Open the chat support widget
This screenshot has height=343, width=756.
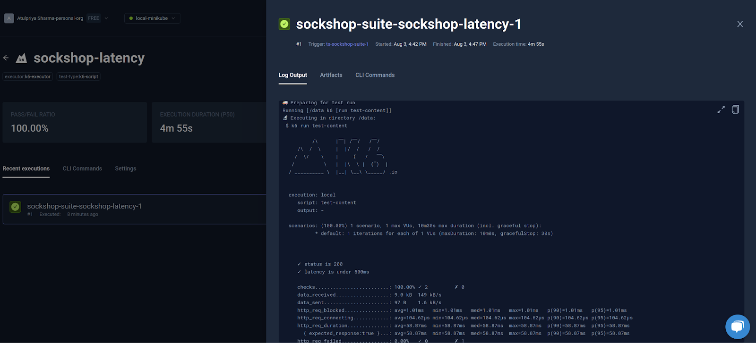point(737,326)
